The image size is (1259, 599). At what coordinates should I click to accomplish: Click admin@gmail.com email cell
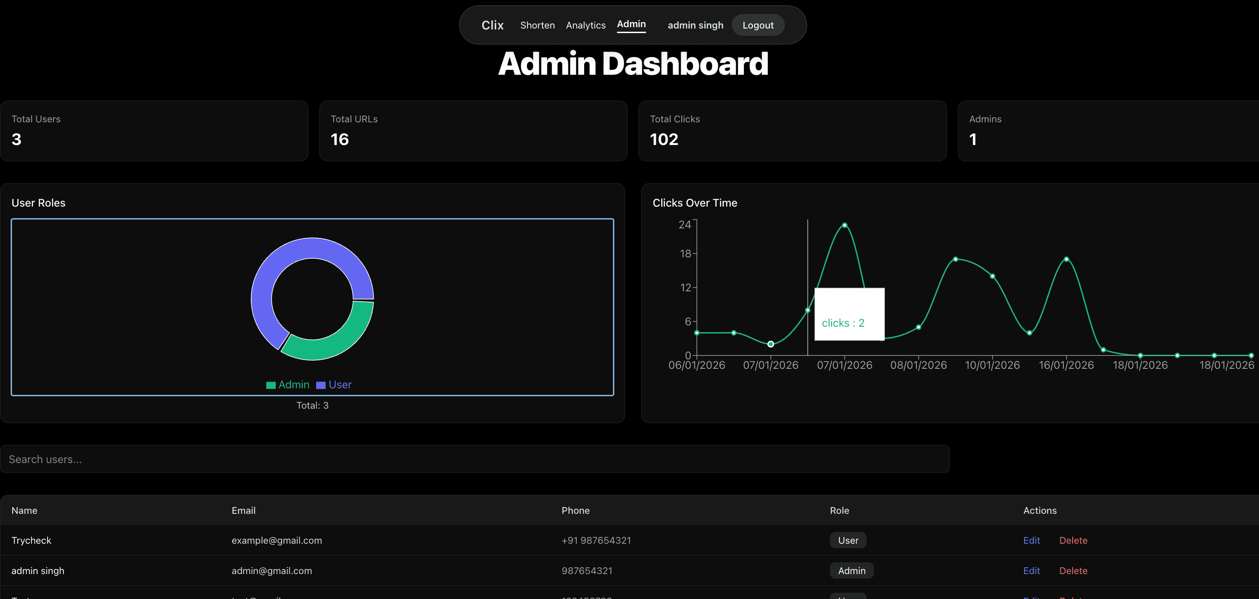271,571
